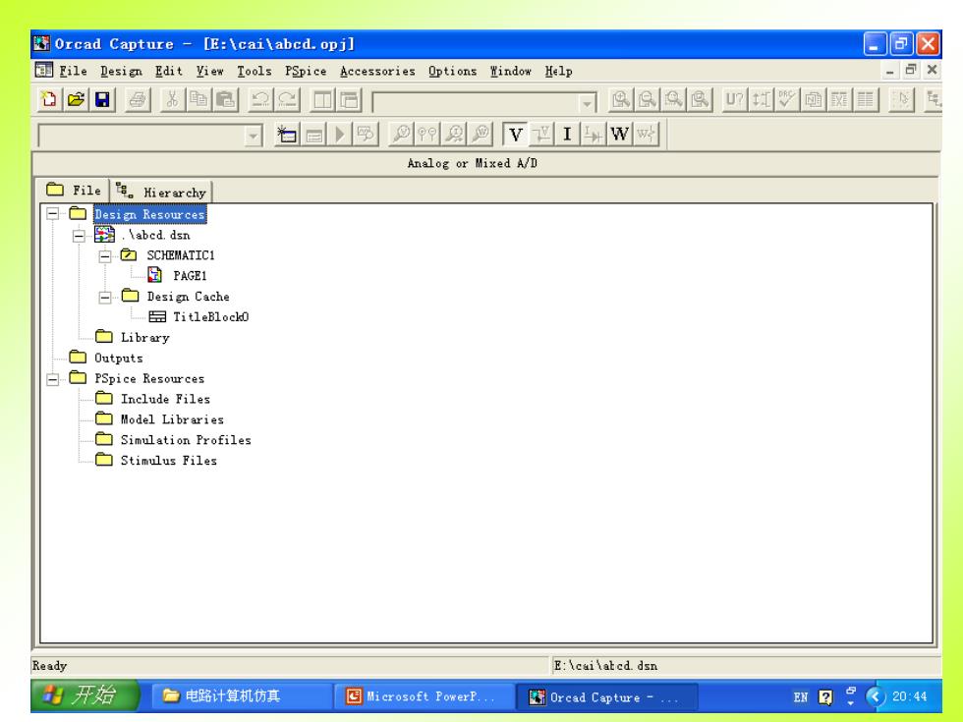Save the project with the floppy disk icon

click(102, 99)
